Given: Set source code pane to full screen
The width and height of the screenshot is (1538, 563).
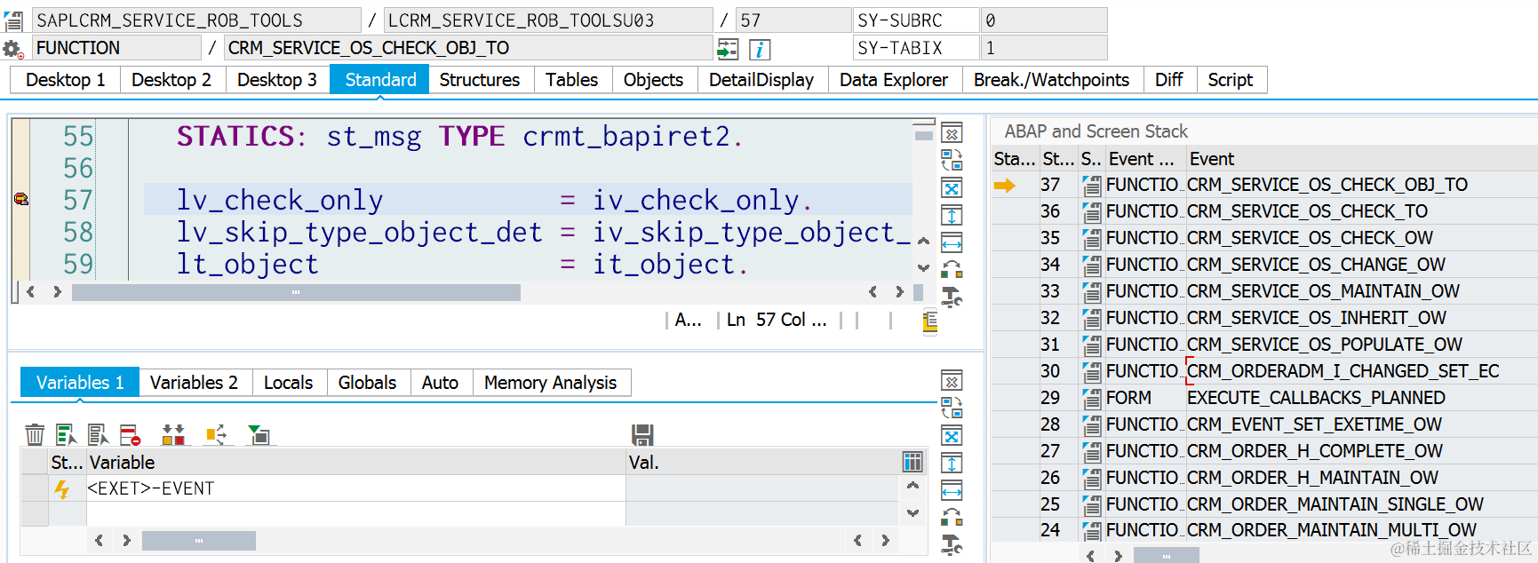Looking at the screenshot, I should point(952,188).
